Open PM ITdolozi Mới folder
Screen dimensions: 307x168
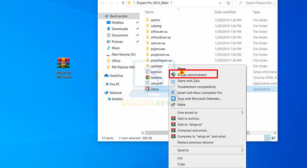click(123, 67)
